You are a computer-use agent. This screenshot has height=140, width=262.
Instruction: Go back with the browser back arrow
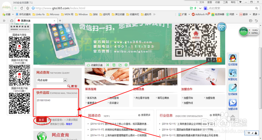coord(16,8)
